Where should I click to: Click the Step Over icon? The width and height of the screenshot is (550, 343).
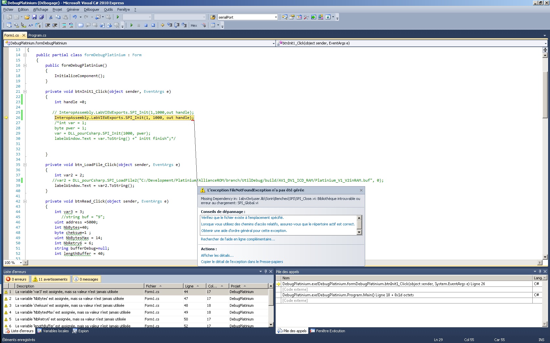click(177, 25)
